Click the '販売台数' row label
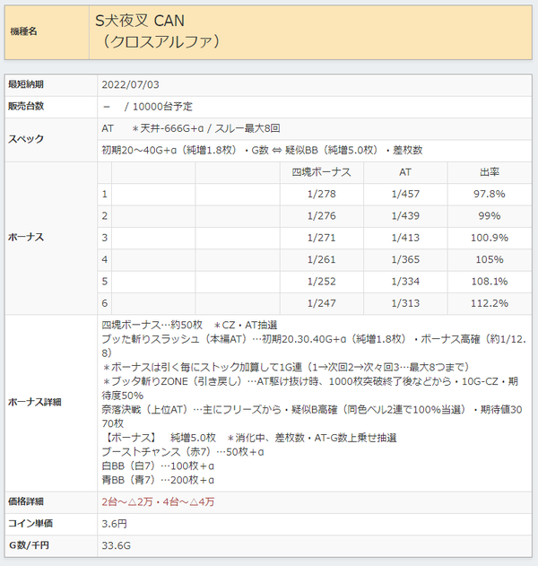The image size is (538, 566). click(x=26, y=106)
